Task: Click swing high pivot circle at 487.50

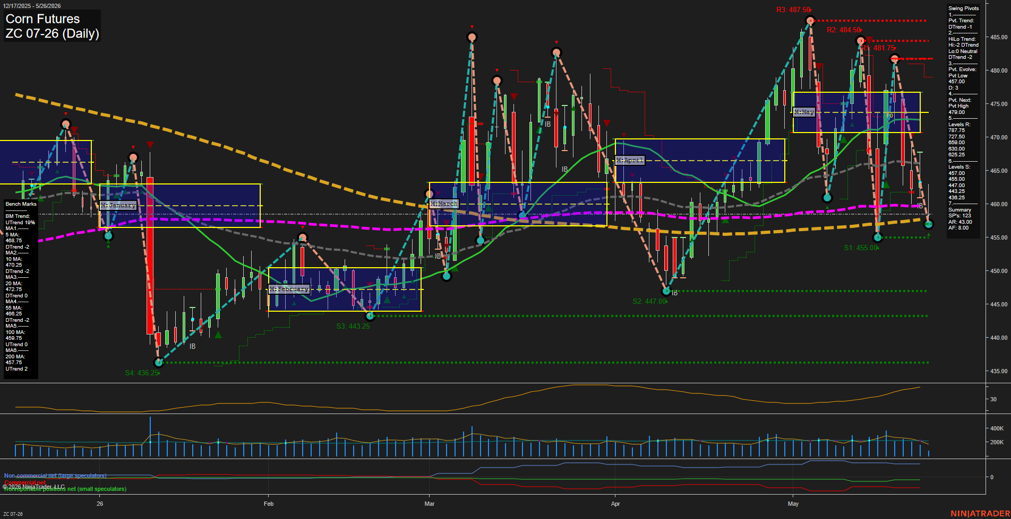Action: click(x=810, y=21)
